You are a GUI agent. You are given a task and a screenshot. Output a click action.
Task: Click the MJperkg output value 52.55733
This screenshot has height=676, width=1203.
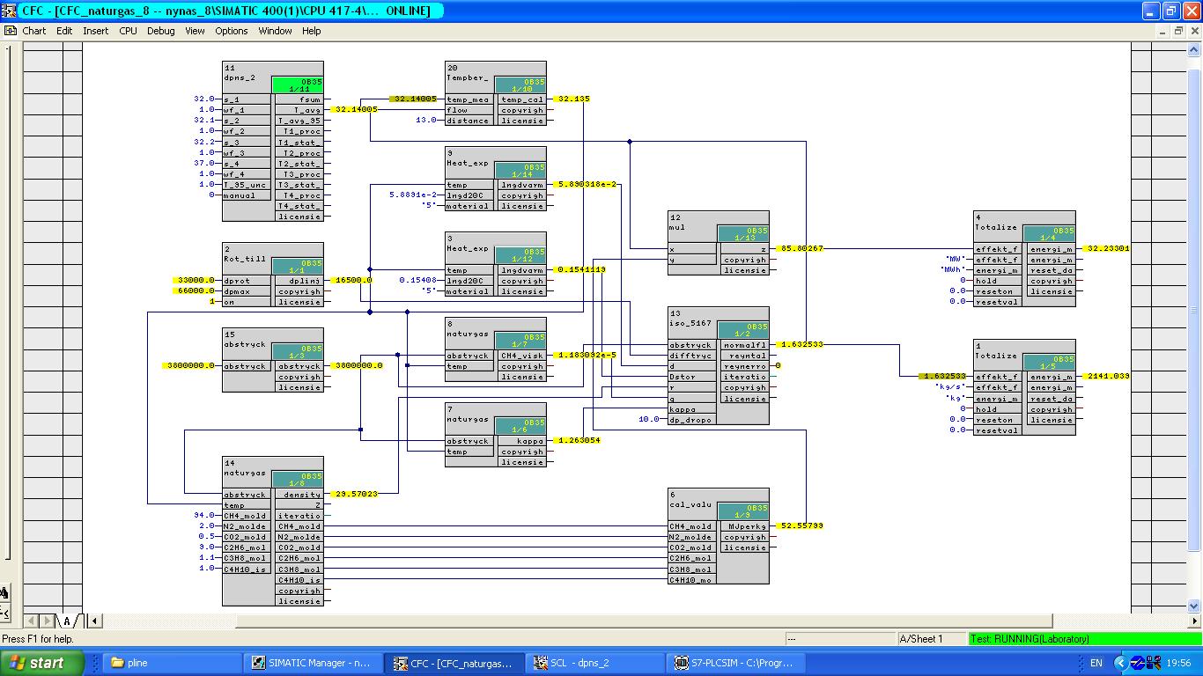801,525
